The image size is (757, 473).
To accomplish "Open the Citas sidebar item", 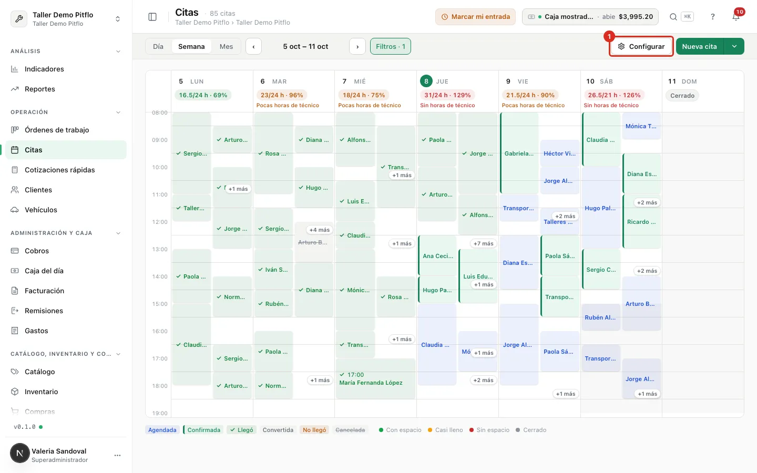I will click(66, 150).
